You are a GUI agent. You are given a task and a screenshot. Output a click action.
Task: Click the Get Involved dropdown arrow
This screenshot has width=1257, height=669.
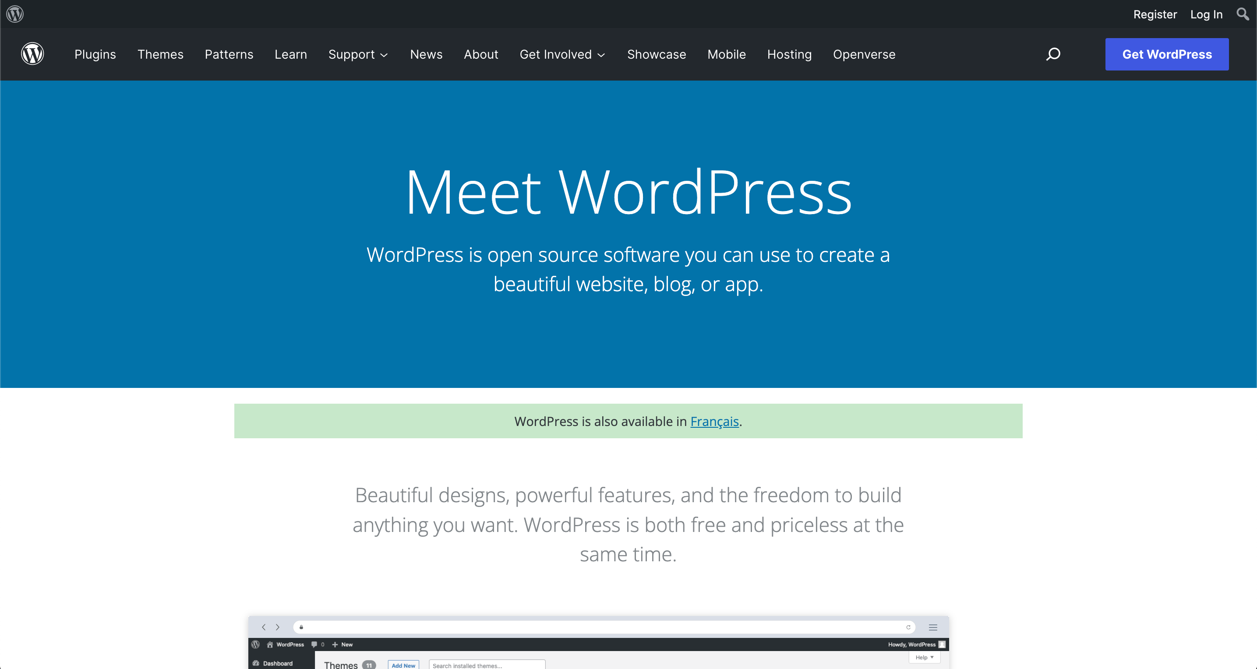point(602,54)
